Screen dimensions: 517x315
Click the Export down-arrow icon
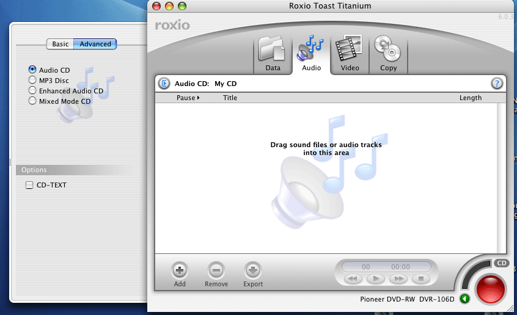click(253, 270)
